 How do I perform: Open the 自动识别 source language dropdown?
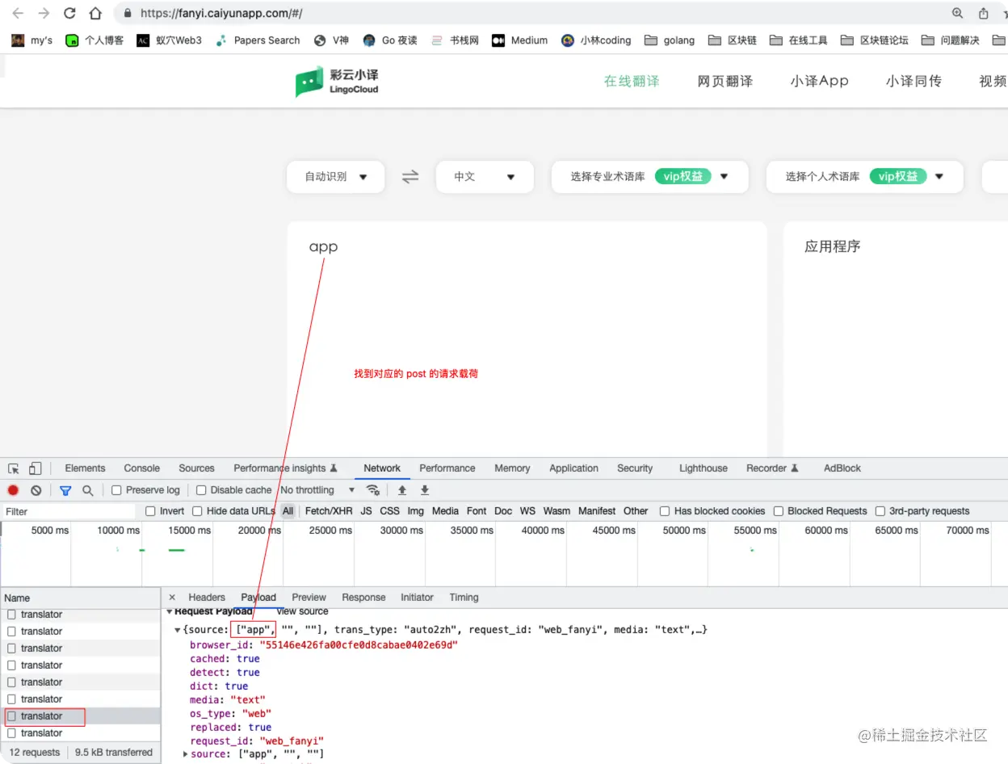(336, 177)
